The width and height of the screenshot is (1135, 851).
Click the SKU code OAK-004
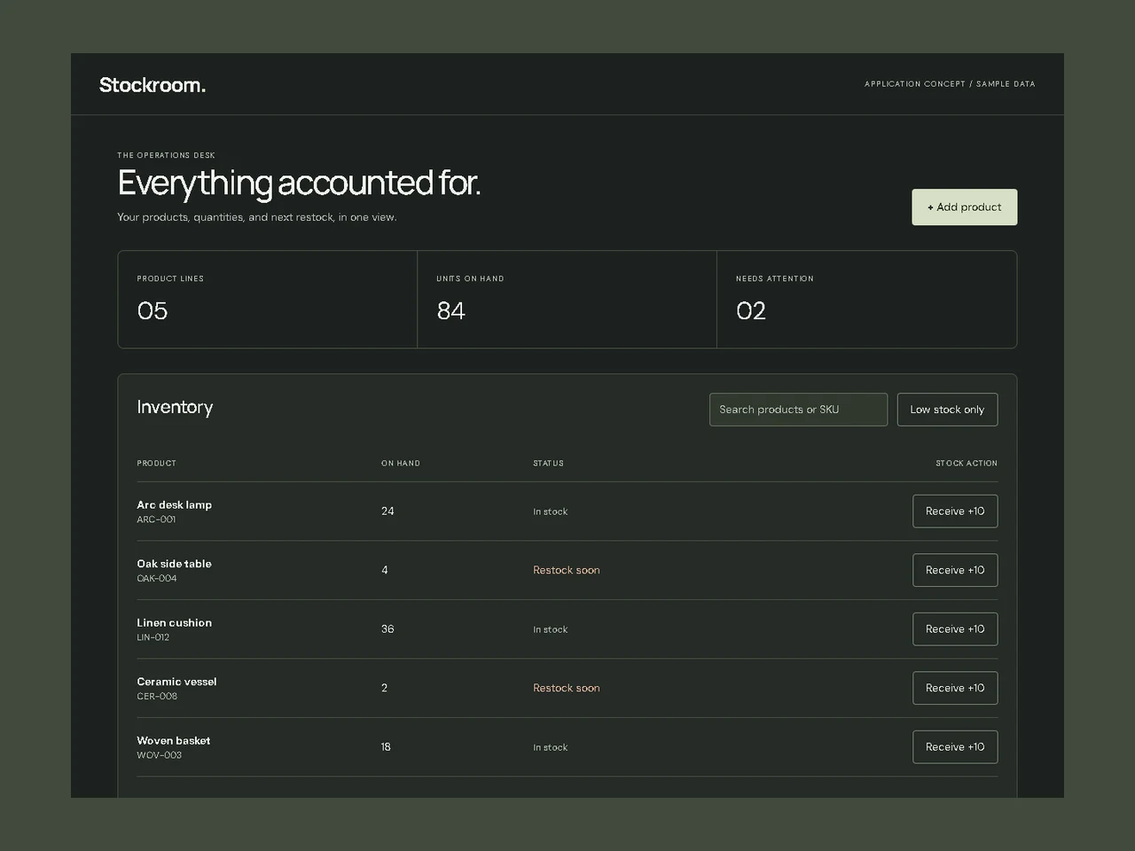coord(157,578)
